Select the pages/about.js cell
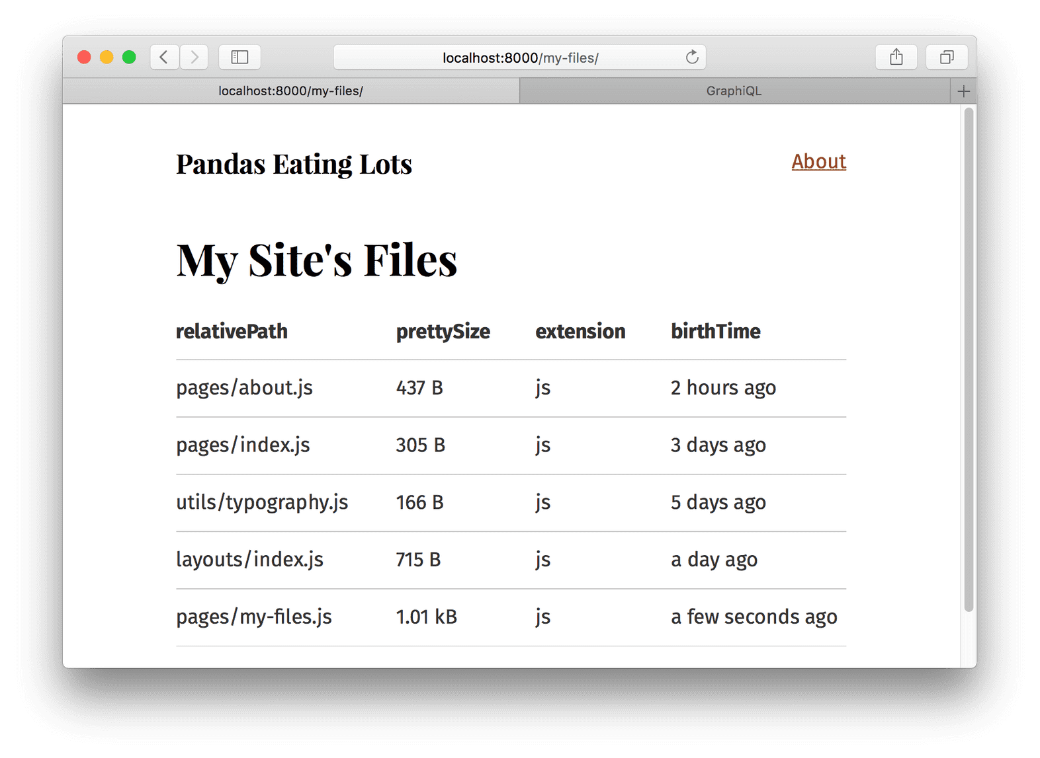This screenshot has width=1040, height=758. point(244,388)
